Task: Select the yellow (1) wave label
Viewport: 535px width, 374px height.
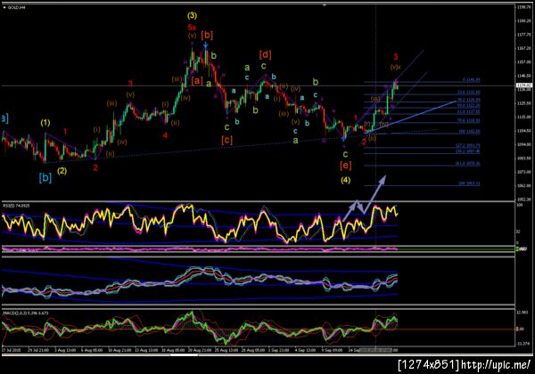Action: 45,123
